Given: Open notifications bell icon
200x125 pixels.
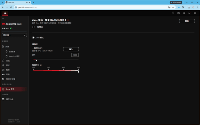Looking at the screenshot, I should coord(189,13).
